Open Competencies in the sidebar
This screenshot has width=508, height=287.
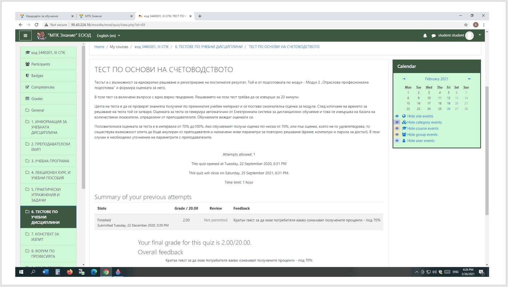coord(48,87)
